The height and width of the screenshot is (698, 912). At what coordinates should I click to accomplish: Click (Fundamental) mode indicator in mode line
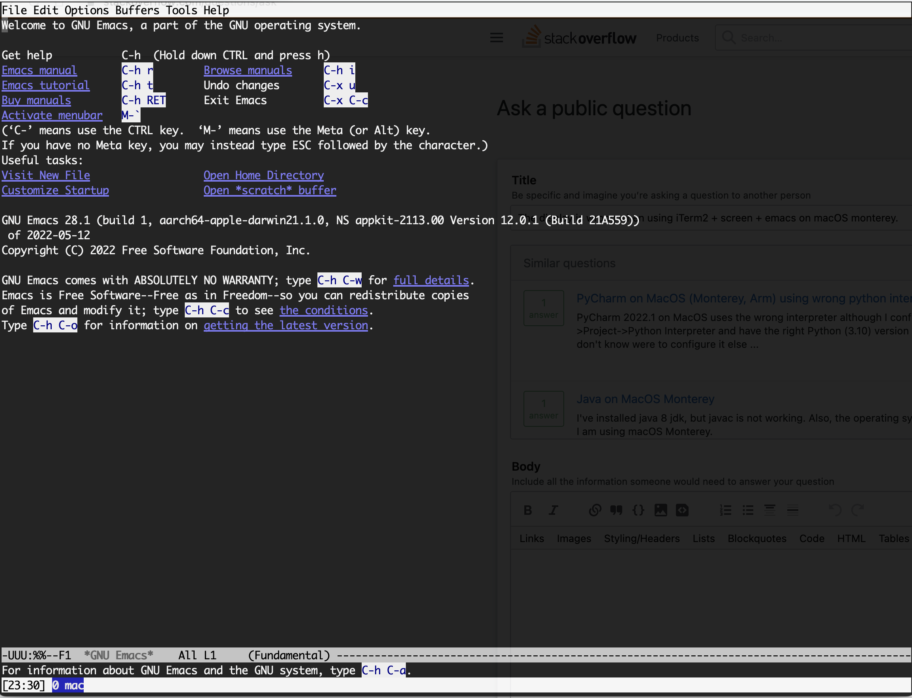coord(289,655)
